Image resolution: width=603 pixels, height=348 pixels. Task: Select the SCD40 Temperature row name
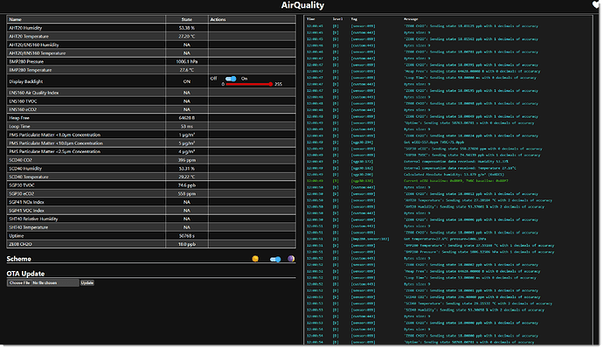(x=29, y=177)
